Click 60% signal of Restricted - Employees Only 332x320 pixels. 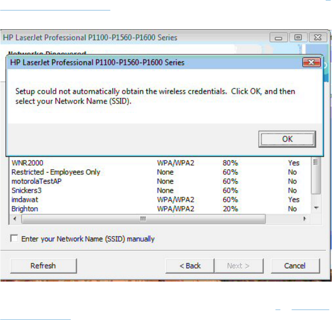click(x=230, y=172)
